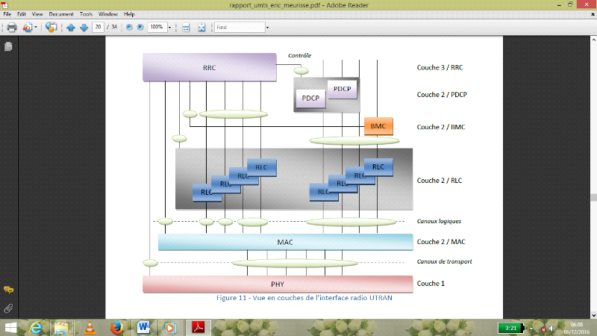
Task: Enable scrolling fit-width page mode
Action: (x=186, y=28)
